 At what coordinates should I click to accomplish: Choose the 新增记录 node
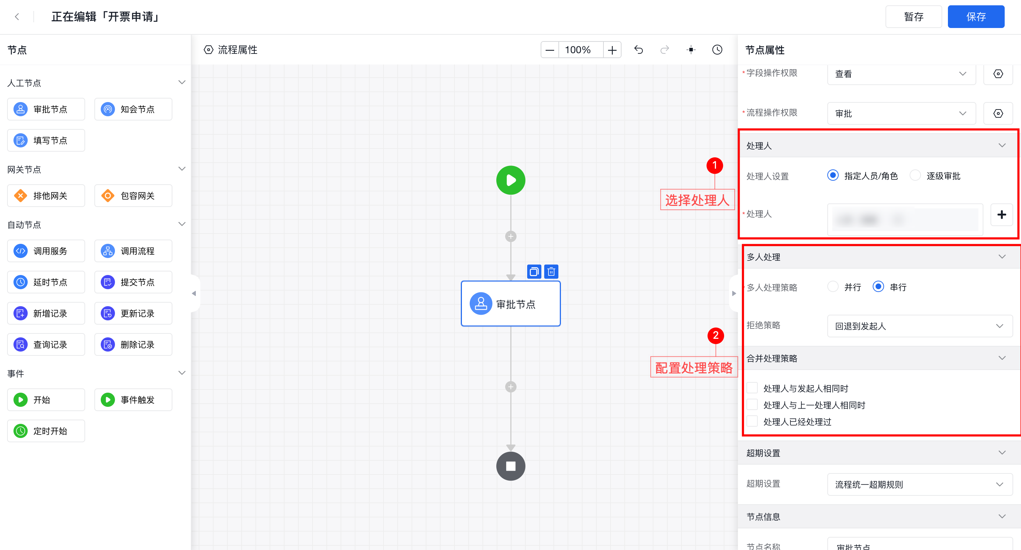click(46, 314)
